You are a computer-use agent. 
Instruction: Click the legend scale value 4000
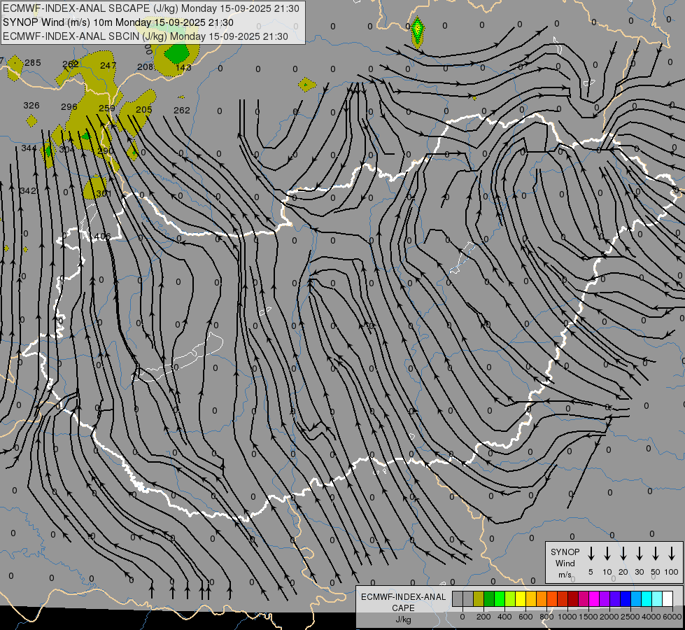pyautogui.click(x=652, y=617)
